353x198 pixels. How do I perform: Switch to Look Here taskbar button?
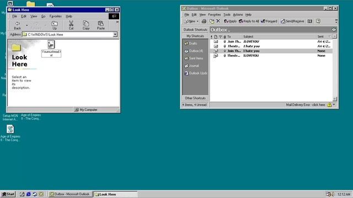pos(115,194)
